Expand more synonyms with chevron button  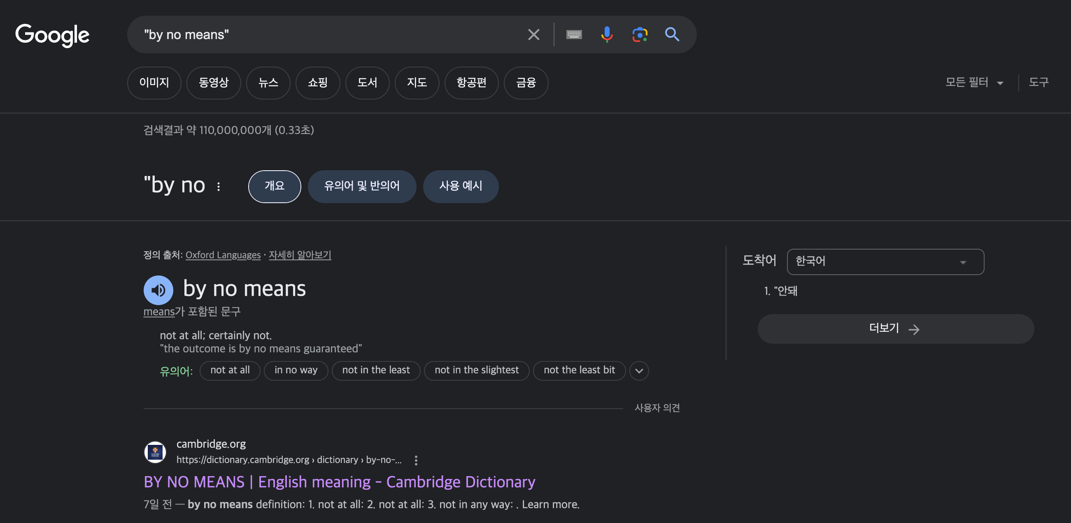[639, 370]
